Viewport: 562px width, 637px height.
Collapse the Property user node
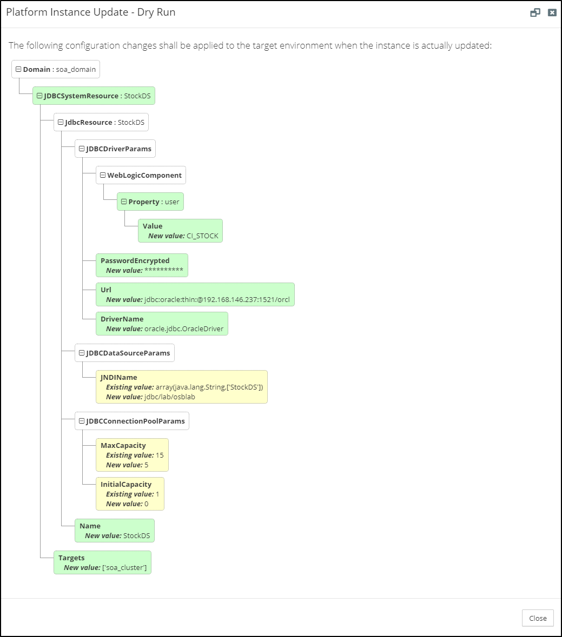[124, 202]
